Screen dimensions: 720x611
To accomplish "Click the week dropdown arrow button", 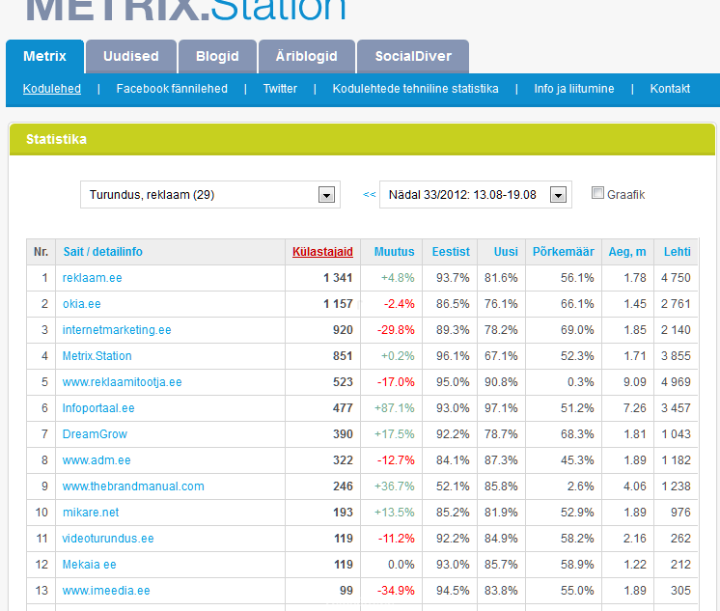I will [x=558, y=195].
